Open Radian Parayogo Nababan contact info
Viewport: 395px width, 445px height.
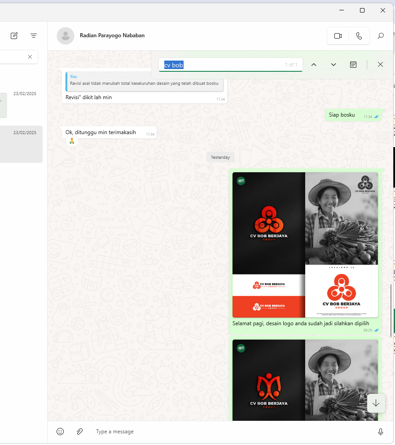pyautogui.click(x=112, y=35)
